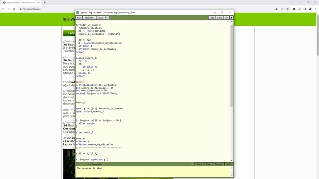Click the code editor scroll up arrow
The image size is (319, 179).
coord(231,22)
